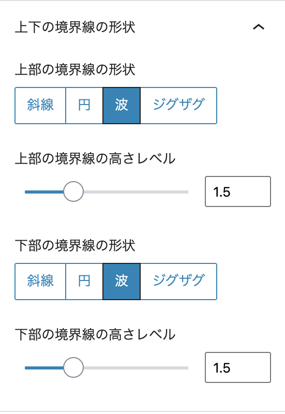
Task: Select ジグザグ for upper border shape
Action: coord(178,106)
